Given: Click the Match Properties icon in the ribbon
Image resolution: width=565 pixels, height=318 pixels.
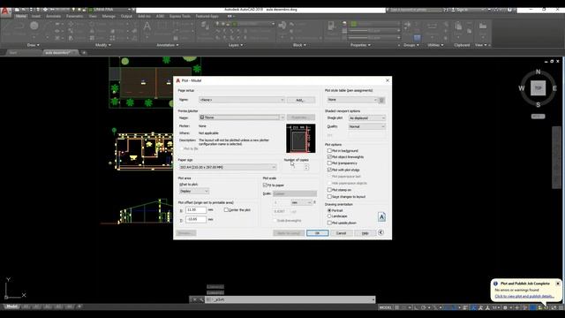Looking at the screenshot, I should 331,26.
